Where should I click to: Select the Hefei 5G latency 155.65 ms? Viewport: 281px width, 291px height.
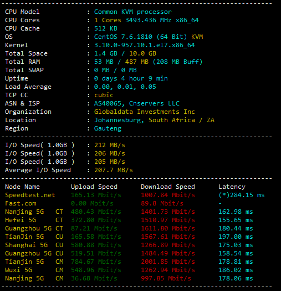click(x=236, y=220)
